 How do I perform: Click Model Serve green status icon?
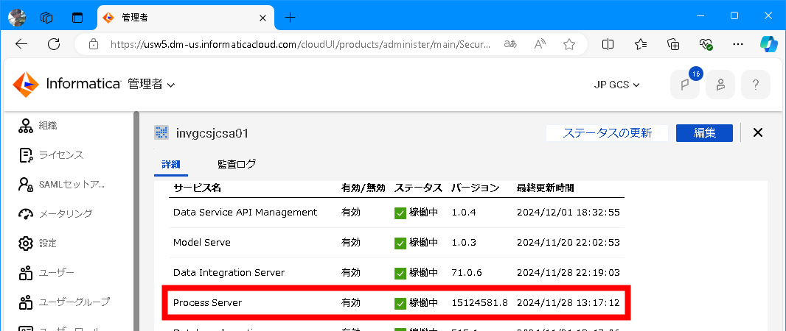400,243
